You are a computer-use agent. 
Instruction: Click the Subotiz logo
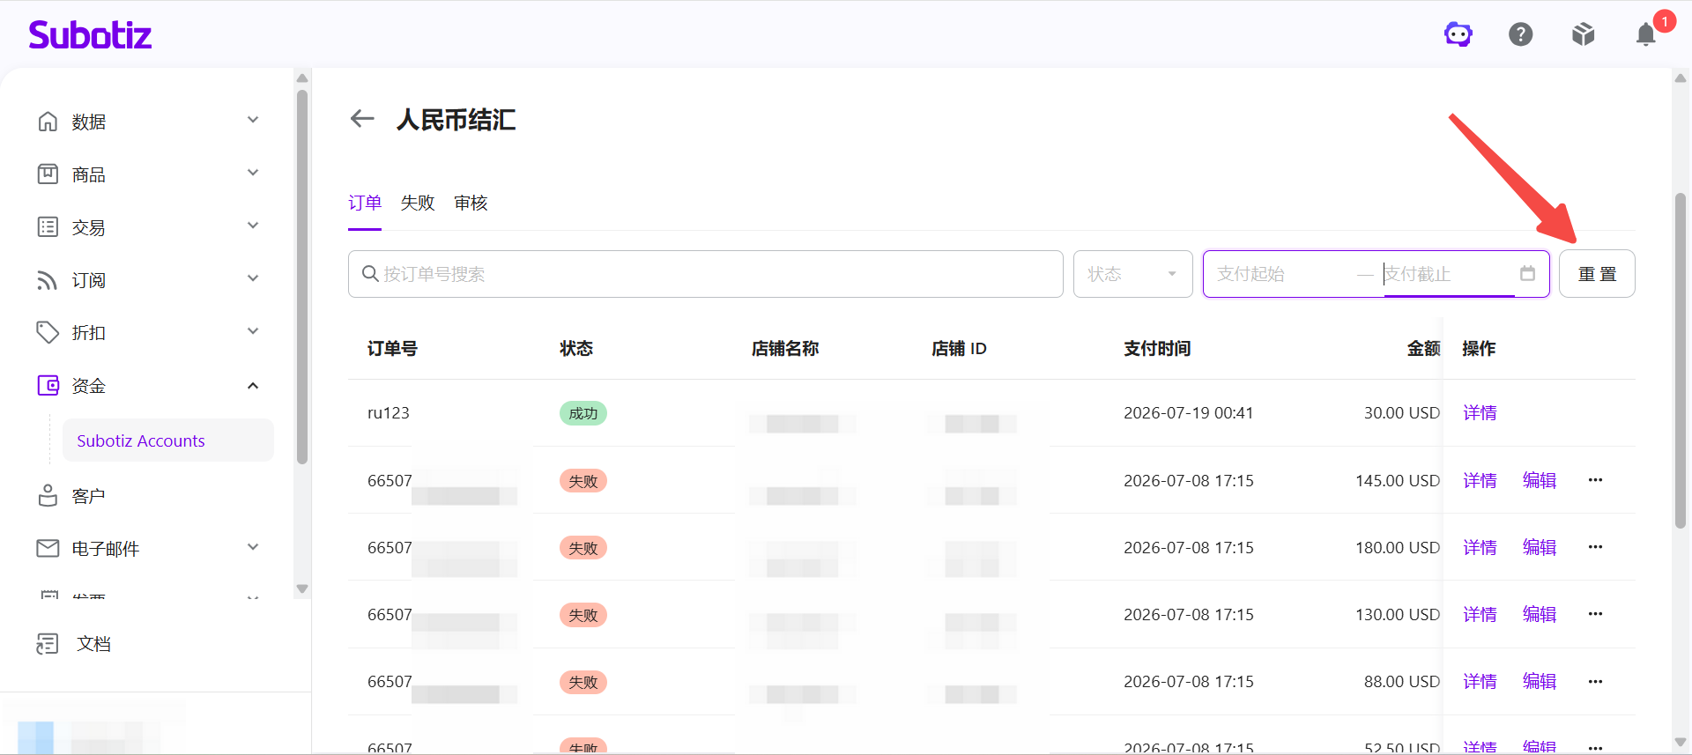pyautogui.click(x=90, y=34)
